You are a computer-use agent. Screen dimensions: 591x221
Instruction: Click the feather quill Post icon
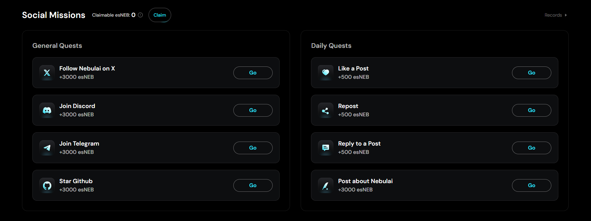[326, 185]
